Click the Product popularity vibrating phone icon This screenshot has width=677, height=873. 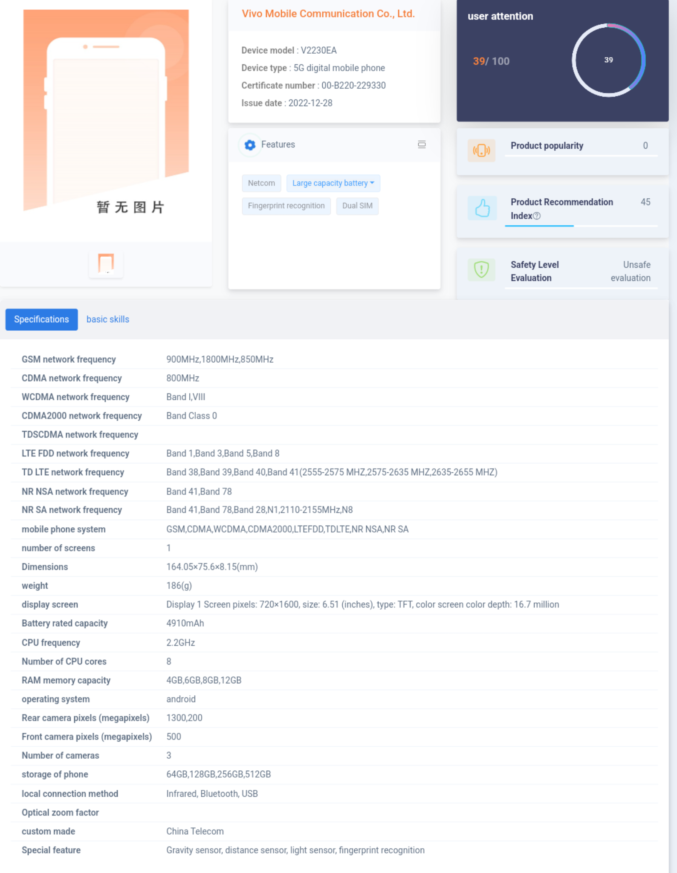click(x=481, y=150)
